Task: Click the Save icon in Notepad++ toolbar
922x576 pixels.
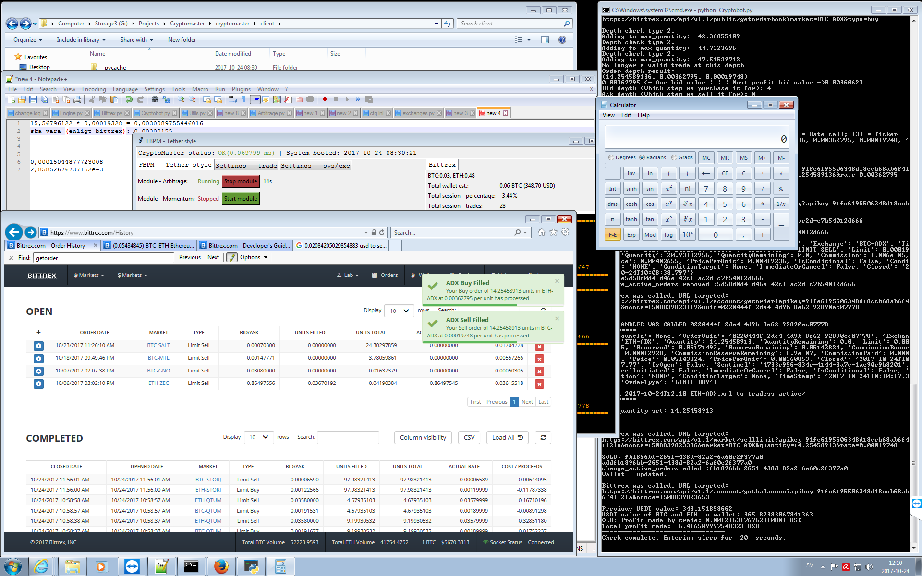Action: point(33,99)
